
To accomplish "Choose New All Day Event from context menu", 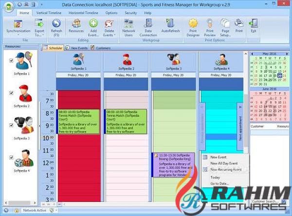I will click(224, 163).
